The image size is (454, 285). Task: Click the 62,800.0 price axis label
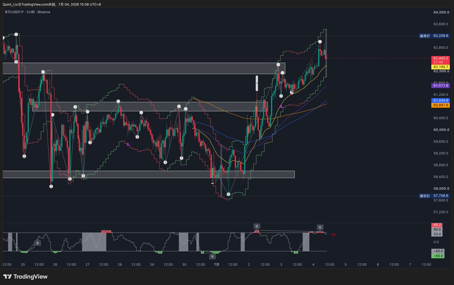(x=441, y=48)
